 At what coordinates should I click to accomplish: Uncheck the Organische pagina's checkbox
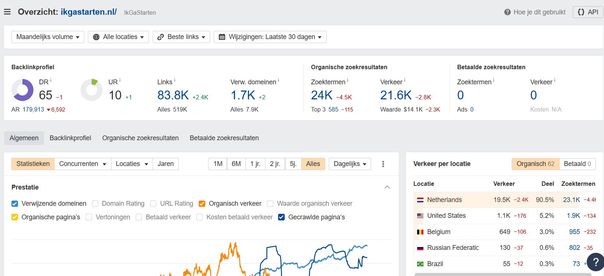(x=15, y=217)
